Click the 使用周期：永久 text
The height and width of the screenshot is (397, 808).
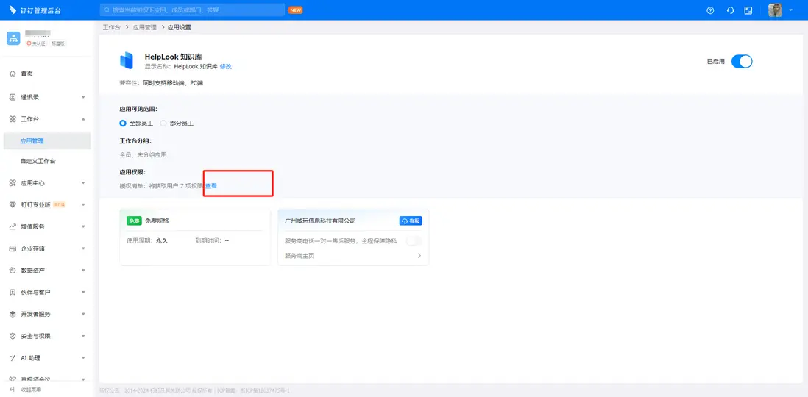[147, 240]
